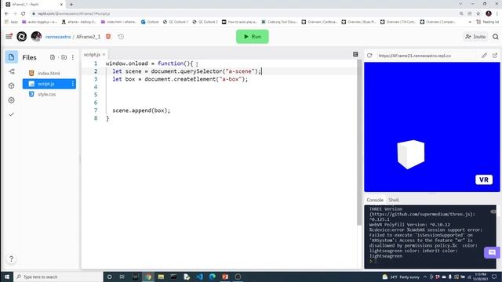
Task: Click the Replit logo icon
Action: [x=22, y=37]
